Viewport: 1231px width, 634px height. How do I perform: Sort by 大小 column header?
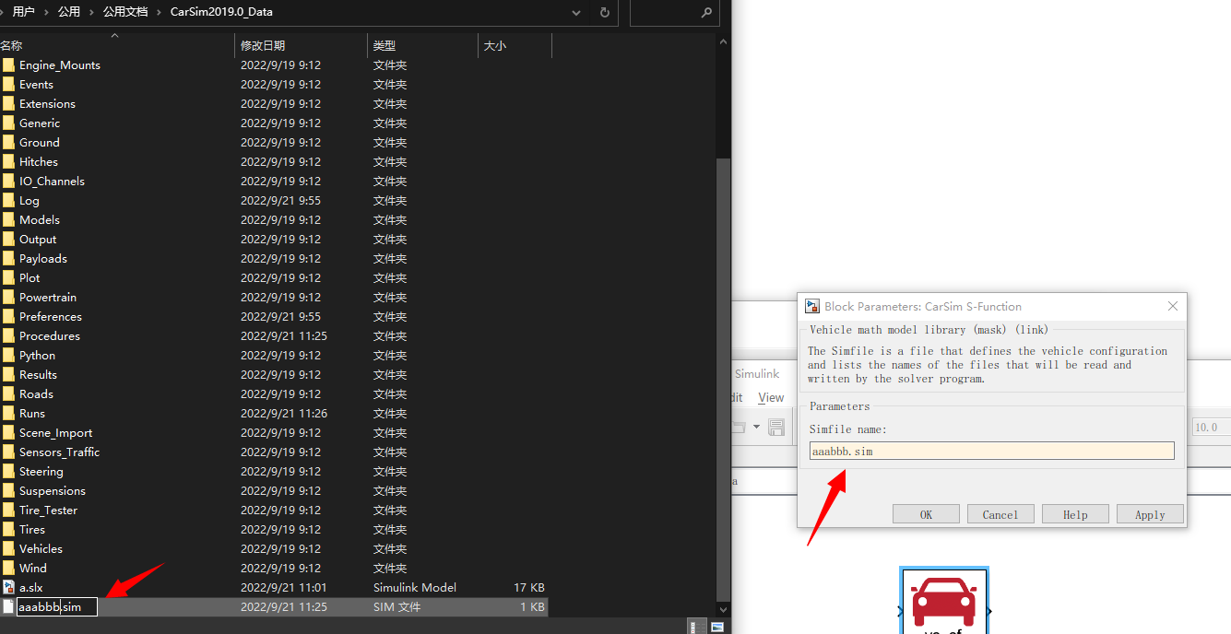coord(515,46)
